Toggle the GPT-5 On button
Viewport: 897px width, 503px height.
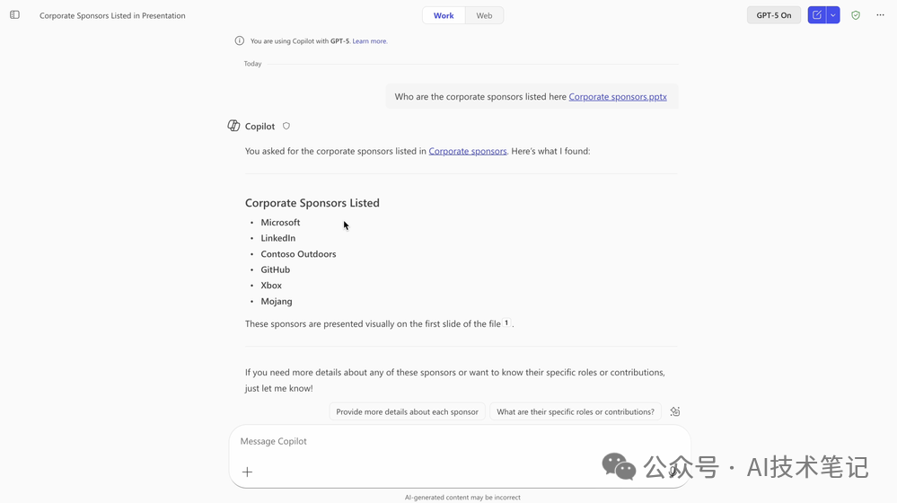point(774,15)
